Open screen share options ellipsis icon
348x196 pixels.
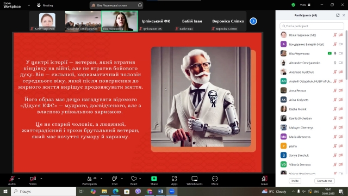coord(140,5)
